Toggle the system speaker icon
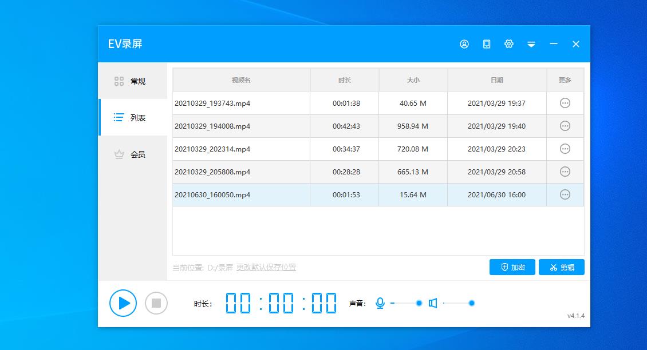This screenshot has height=350, width=647. click(x=433, y=303)
